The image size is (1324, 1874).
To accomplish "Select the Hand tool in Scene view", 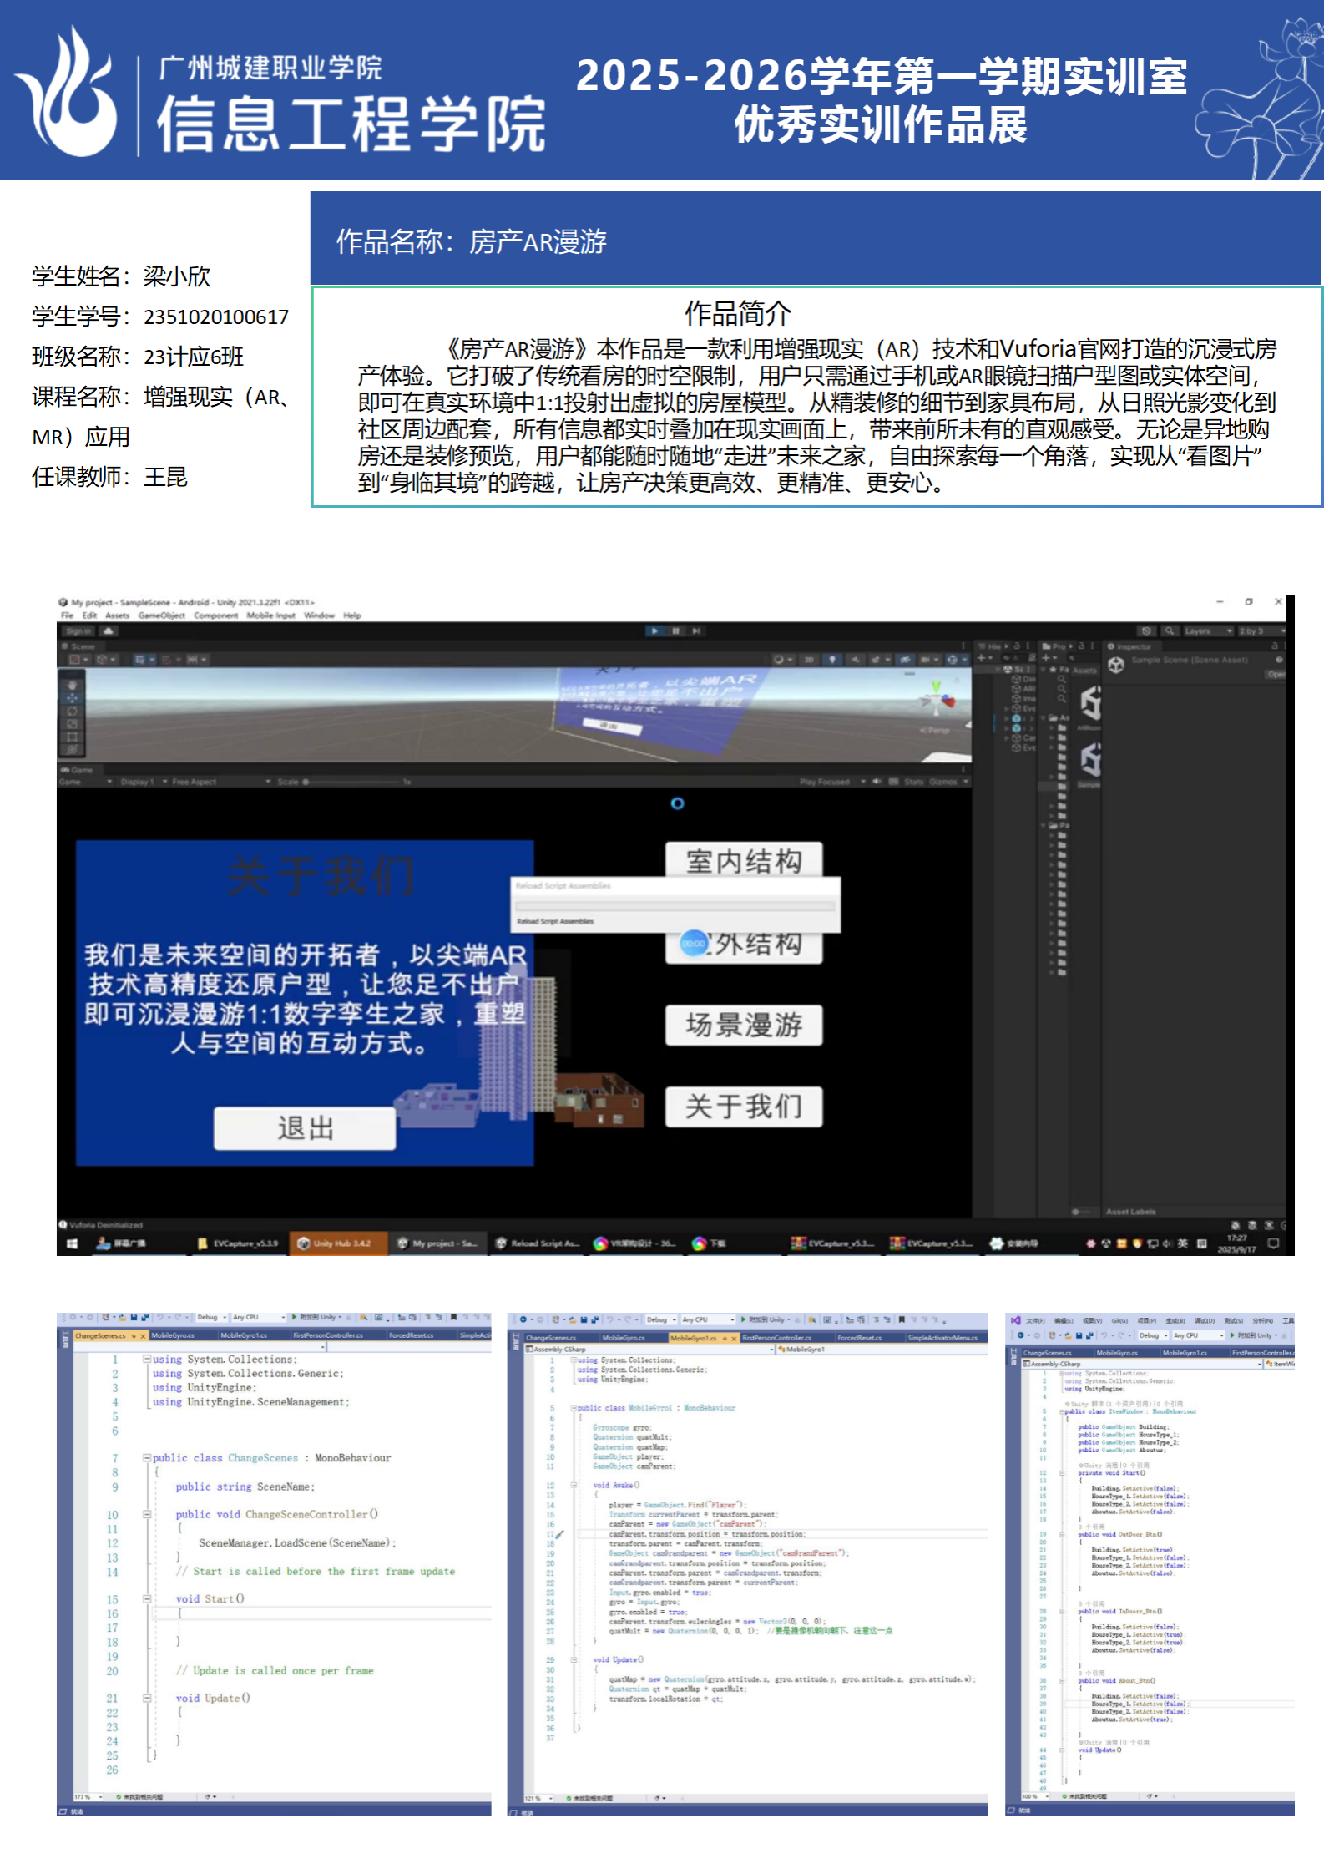I will [72, 685].
